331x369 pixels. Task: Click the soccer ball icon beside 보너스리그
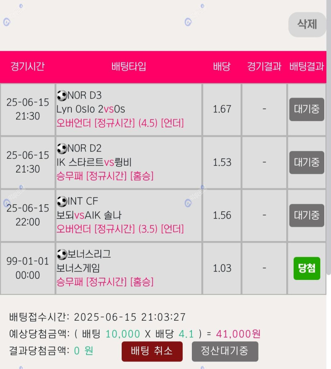pos(62,255)
